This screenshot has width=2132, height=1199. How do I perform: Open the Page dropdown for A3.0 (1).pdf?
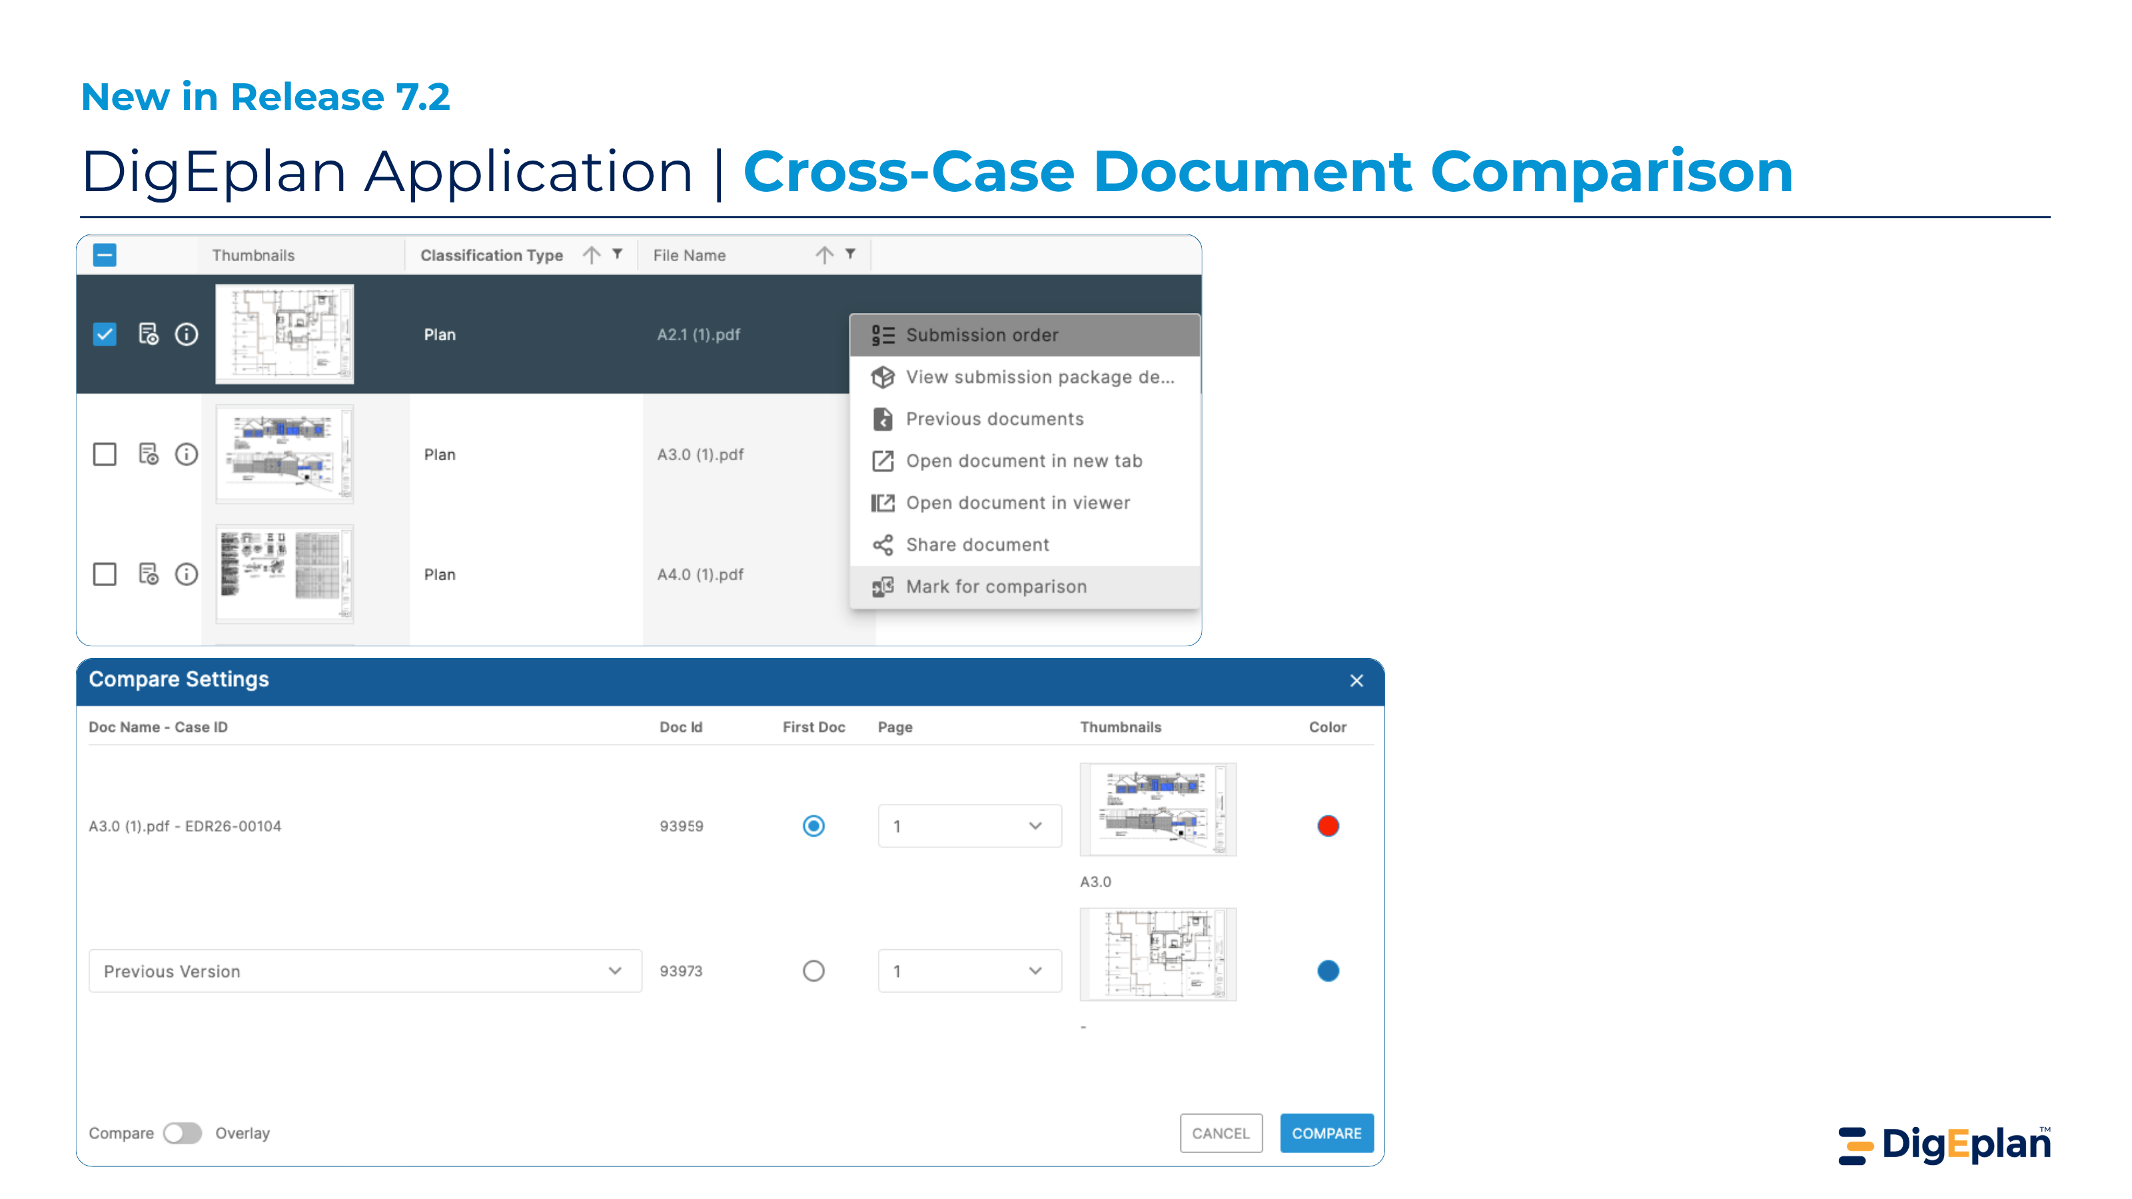969,826
